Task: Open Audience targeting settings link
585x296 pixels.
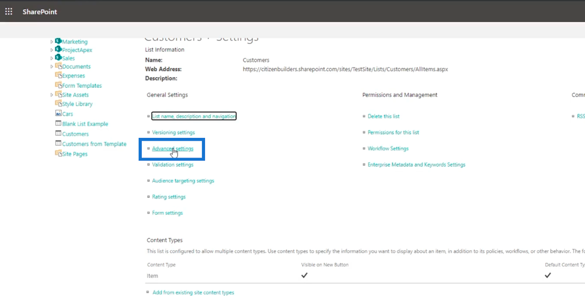Action: click(x=183, y=181)
